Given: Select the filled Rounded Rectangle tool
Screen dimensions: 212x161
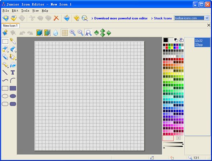Looking at the screenshot, I should pyautogui.click(x=13, y=104).
